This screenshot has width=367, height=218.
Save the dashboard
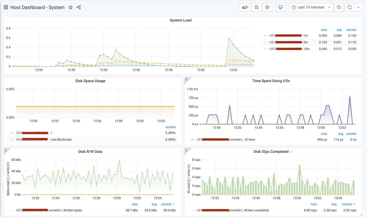click(x=257, y=7)
